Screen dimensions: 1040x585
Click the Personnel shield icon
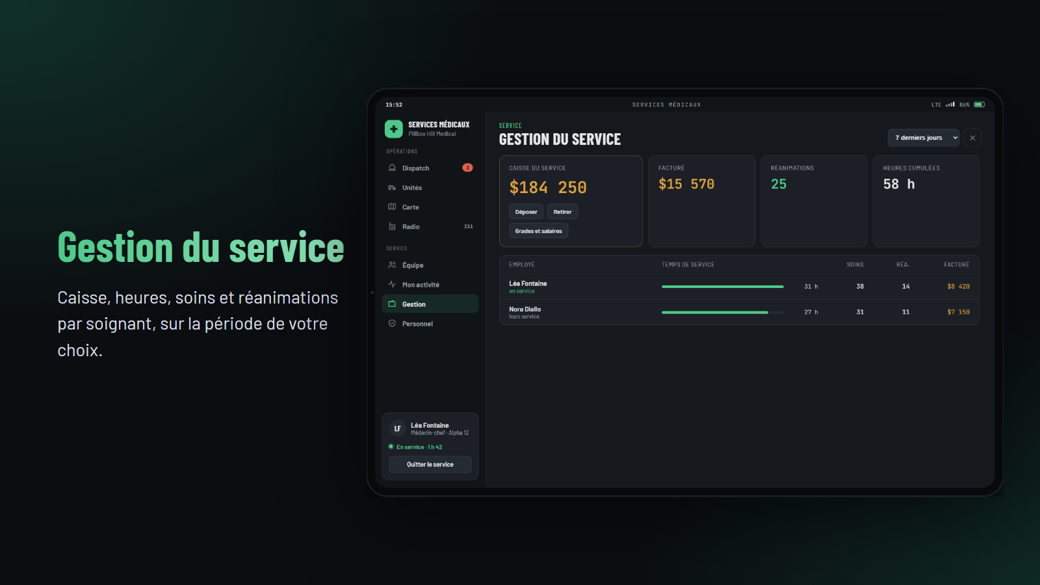pyautogui.click(x=392, y=323)
